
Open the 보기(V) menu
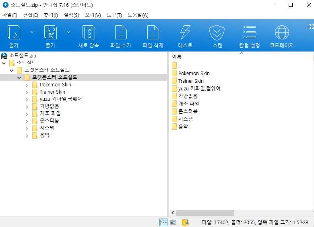pos(93,15)
